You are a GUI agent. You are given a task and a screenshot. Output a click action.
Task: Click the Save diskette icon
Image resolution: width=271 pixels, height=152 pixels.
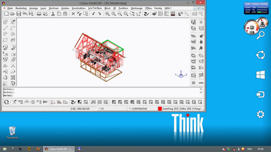click(19, 14)
